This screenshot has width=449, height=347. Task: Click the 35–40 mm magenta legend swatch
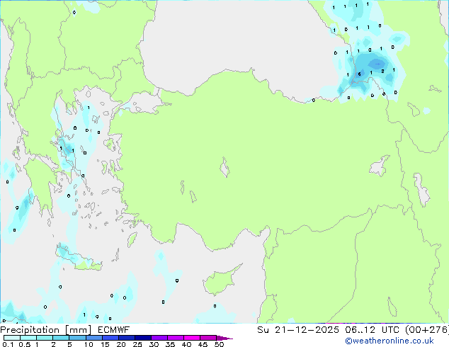click(175, 338)
